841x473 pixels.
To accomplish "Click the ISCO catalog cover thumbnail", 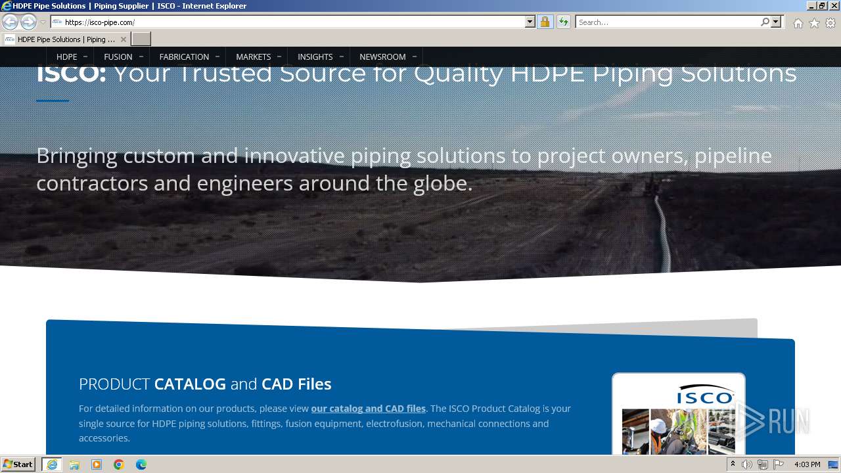I will (679, 414).
